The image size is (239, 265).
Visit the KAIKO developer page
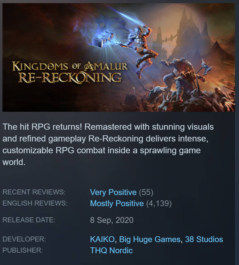(102, 239)
